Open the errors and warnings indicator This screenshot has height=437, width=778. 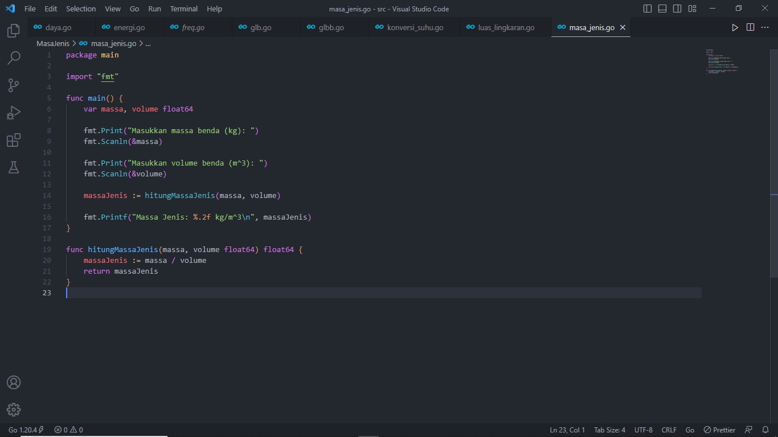[x=68, y=430]
